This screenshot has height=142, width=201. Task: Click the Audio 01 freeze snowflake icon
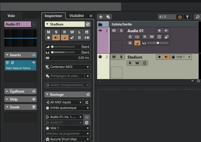pyautogui.click(x=130, y=43)
